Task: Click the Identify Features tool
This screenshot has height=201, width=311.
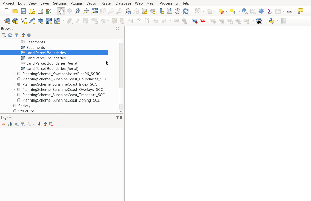Action: click(x=244, y=11)
